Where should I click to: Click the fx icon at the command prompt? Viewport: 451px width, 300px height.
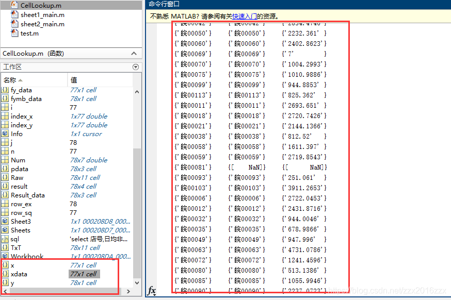(x=152, y=291)
